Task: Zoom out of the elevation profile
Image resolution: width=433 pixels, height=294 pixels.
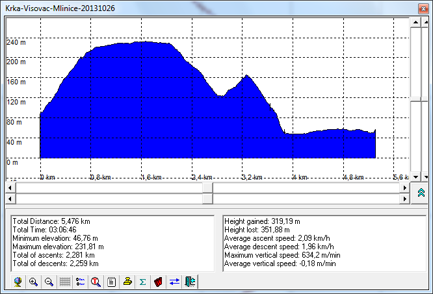Action: click(49, 282)
